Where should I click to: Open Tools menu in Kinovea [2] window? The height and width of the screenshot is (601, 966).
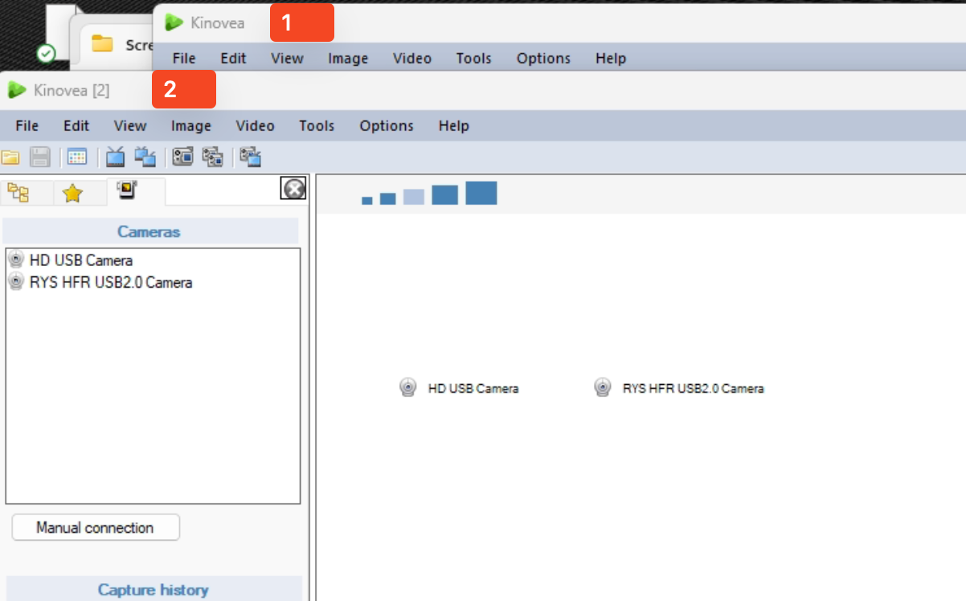click(x=317, y=126)
